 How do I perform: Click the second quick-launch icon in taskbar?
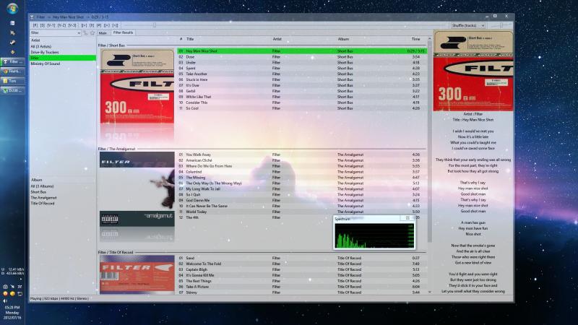click(x=12, y=32)
